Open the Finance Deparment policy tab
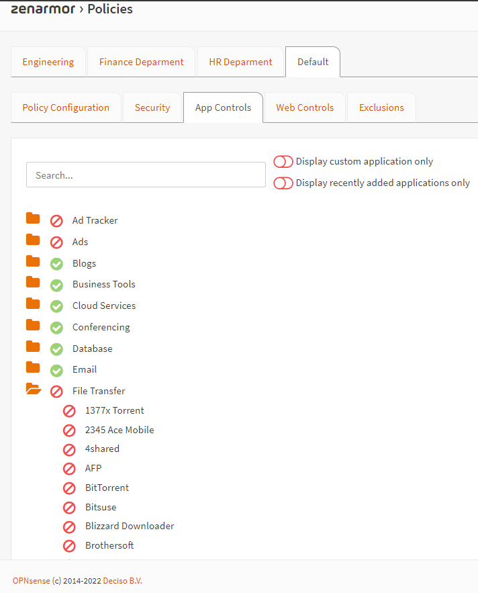The image size is (478, 593). coord(141,61)
